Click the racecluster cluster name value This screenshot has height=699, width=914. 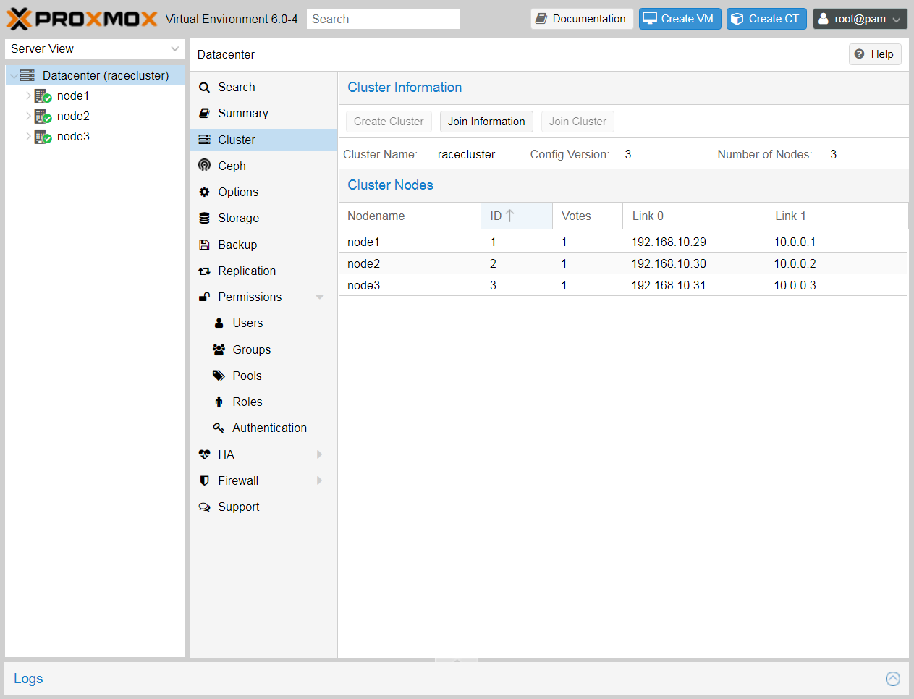coord(467,155)
